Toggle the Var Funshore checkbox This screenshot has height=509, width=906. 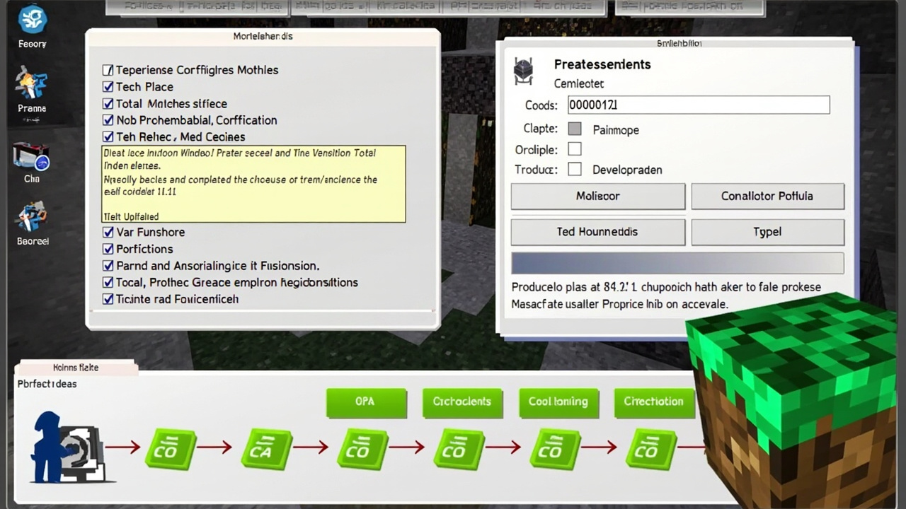pos(108,233)
